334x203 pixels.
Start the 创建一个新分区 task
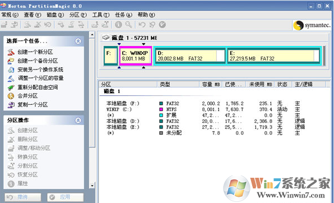35,52
